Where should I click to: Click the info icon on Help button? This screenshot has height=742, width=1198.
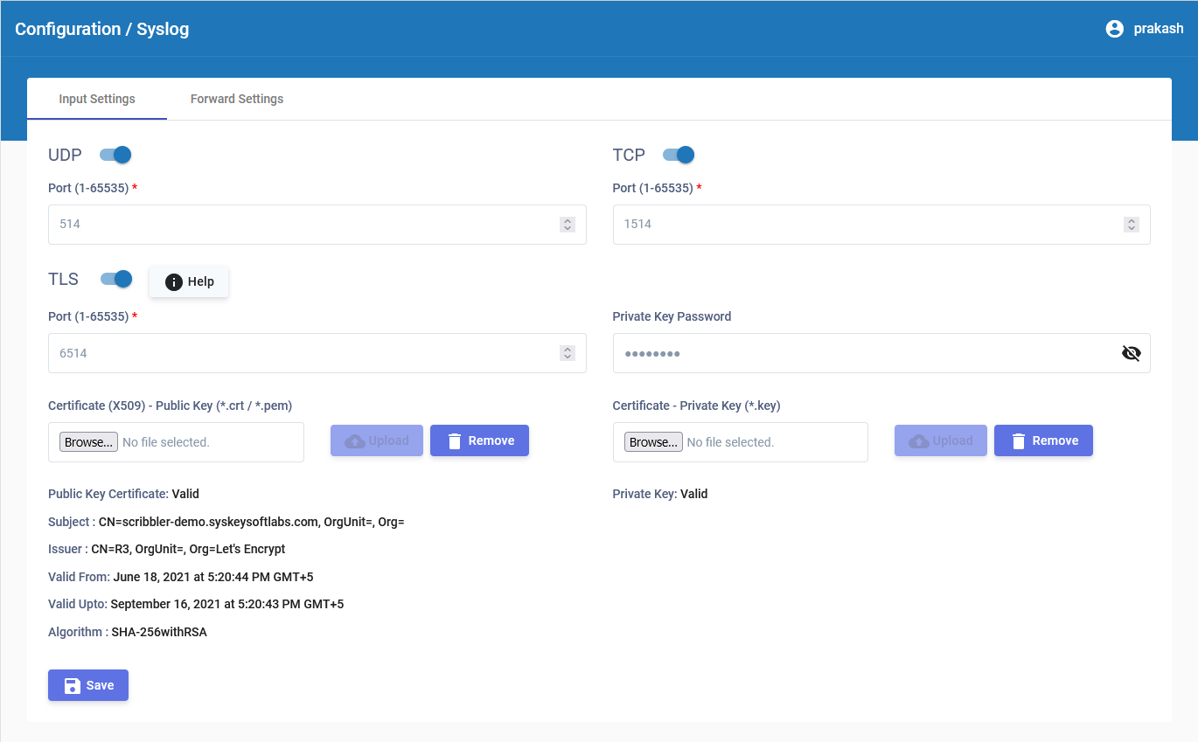(x=174, y=281)
